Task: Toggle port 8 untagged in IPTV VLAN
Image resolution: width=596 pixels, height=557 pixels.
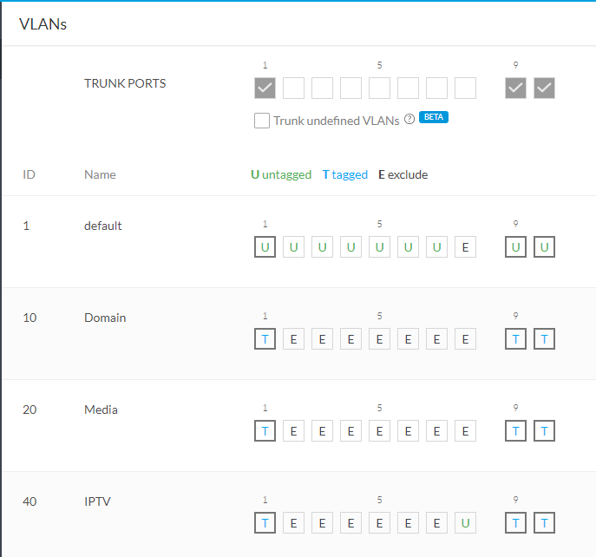Action: [x=466, y=523]
